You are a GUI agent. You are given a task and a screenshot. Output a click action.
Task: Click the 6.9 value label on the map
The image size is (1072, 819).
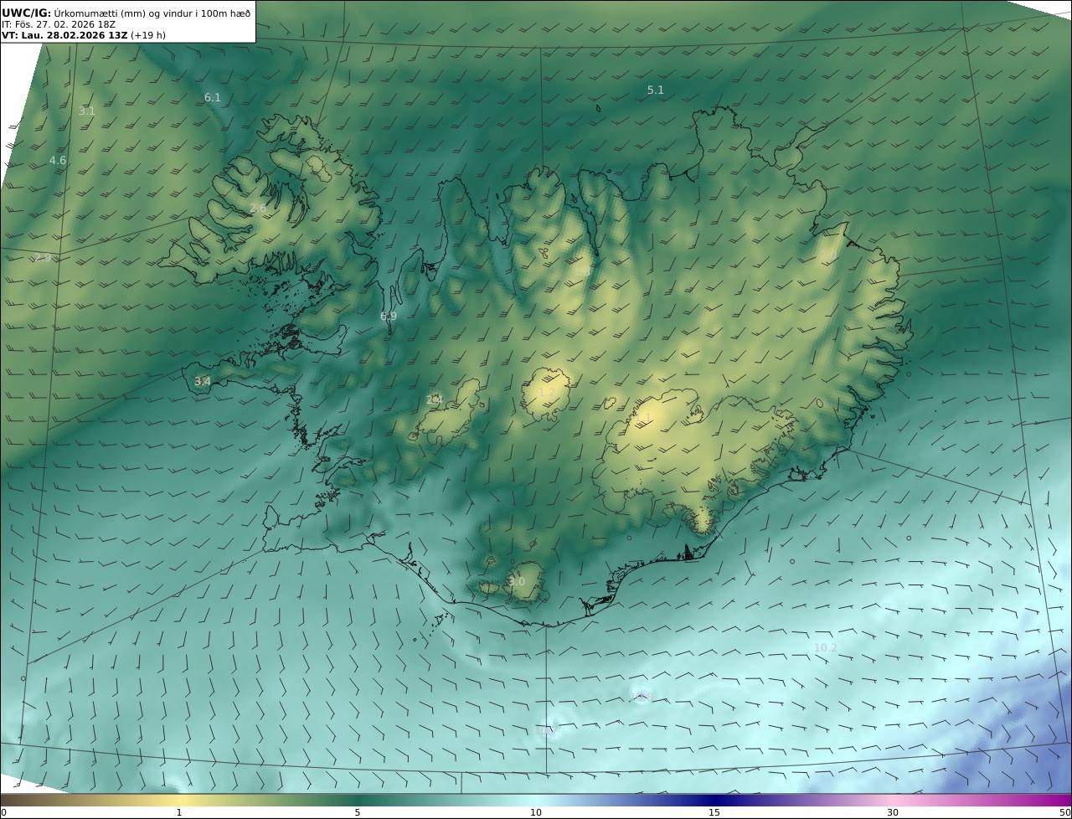point(389,316)
